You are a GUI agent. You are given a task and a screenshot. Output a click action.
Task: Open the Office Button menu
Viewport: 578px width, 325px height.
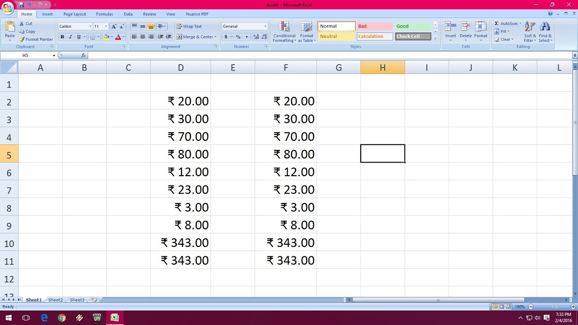[8, 8]
